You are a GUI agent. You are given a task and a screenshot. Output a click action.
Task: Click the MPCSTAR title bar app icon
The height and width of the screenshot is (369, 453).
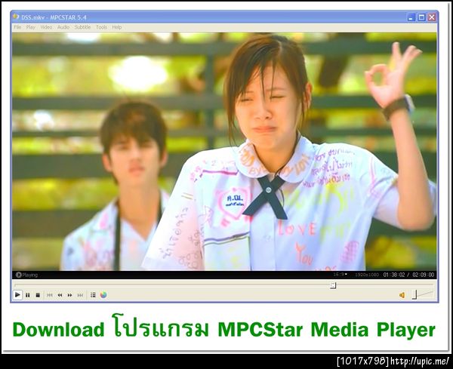(16, 17)
